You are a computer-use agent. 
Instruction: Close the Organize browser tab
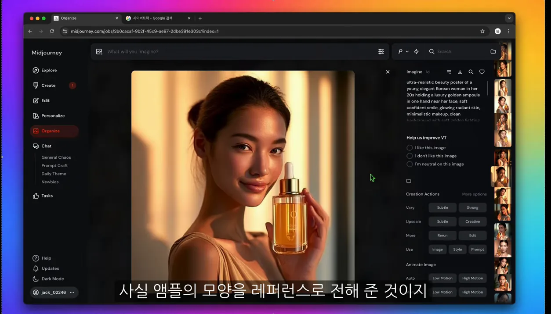click(117, 18)
